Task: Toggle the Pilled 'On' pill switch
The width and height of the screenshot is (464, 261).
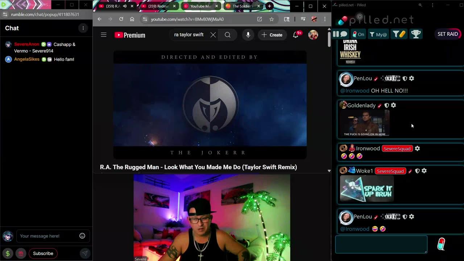Action: click(358, 34)
